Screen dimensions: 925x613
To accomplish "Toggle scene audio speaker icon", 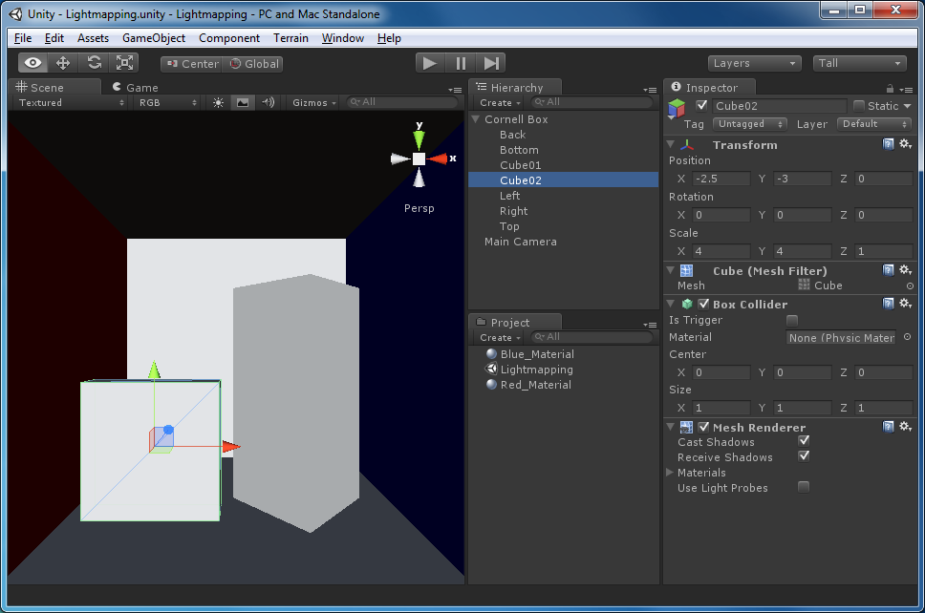I will 269,102.
